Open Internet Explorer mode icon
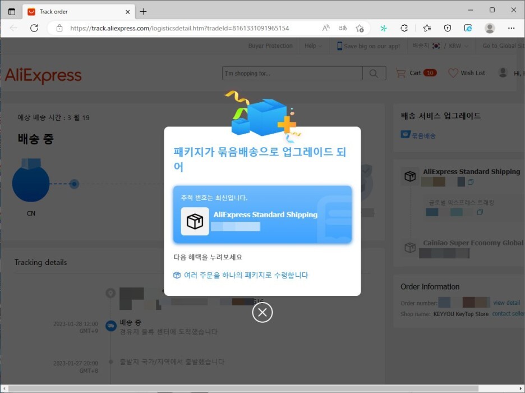Screen dimensions: 525x393 (468, 28)
